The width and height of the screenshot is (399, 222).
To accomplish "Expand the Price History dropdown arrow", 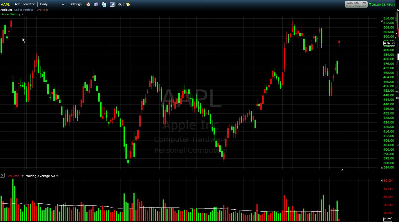I will 23,14.
